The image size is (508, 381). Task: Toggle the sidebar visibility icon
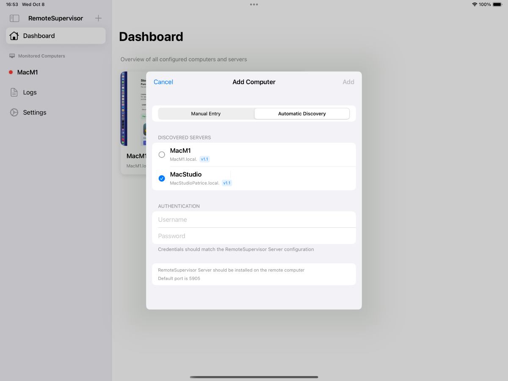[14, 18]
